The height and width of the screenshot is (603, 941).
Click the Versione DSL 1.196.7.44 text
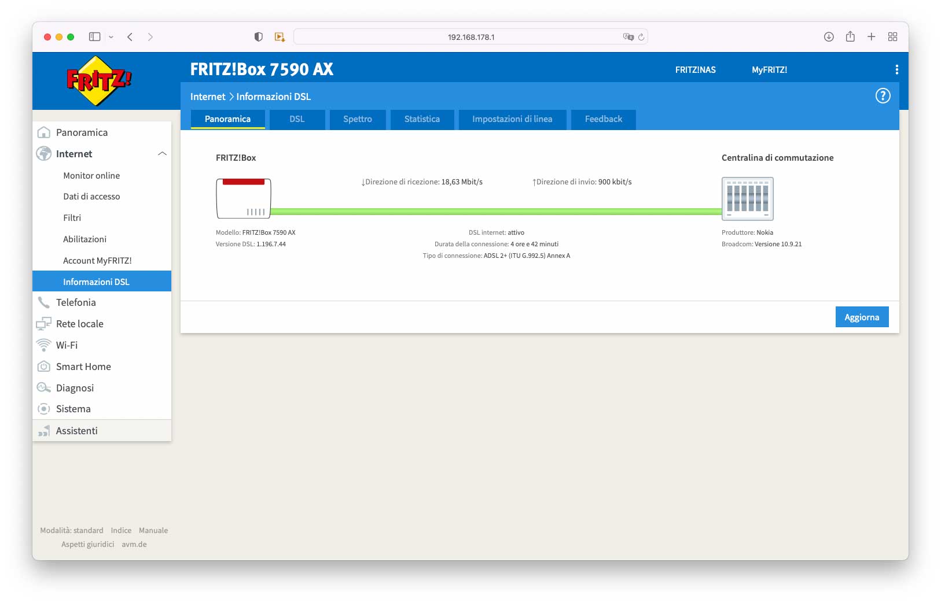tap(251, 244)
